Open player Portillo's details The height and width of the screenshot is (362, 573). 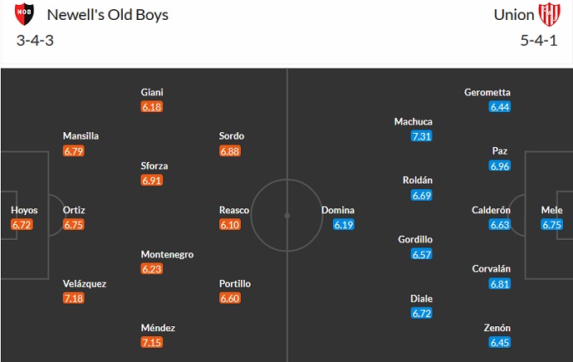point(235,283)
